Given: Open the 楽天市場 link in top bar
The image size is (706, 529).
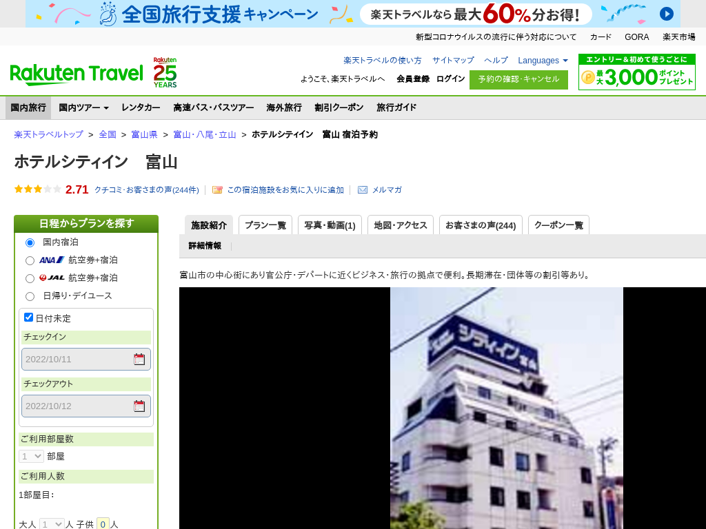Looking at the screenshot, I should (679, 37).
